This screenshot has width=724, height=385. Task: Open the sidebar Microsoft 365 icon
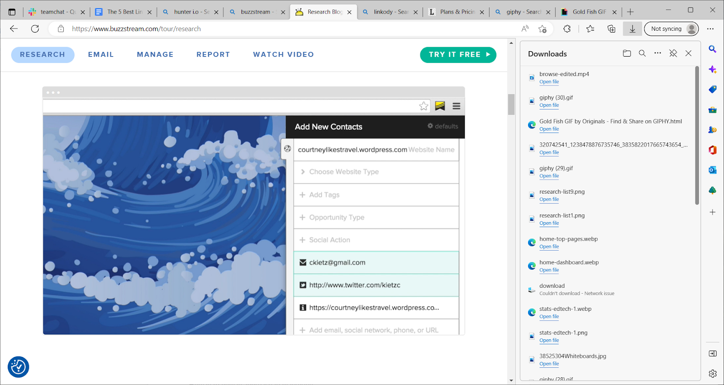click(712, 150)
